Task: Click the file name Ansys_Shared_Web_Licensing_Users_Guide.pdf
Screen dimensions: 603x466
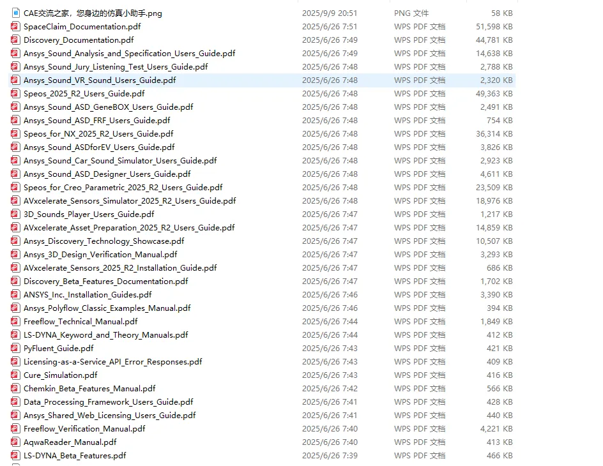Action: (110, 416)
